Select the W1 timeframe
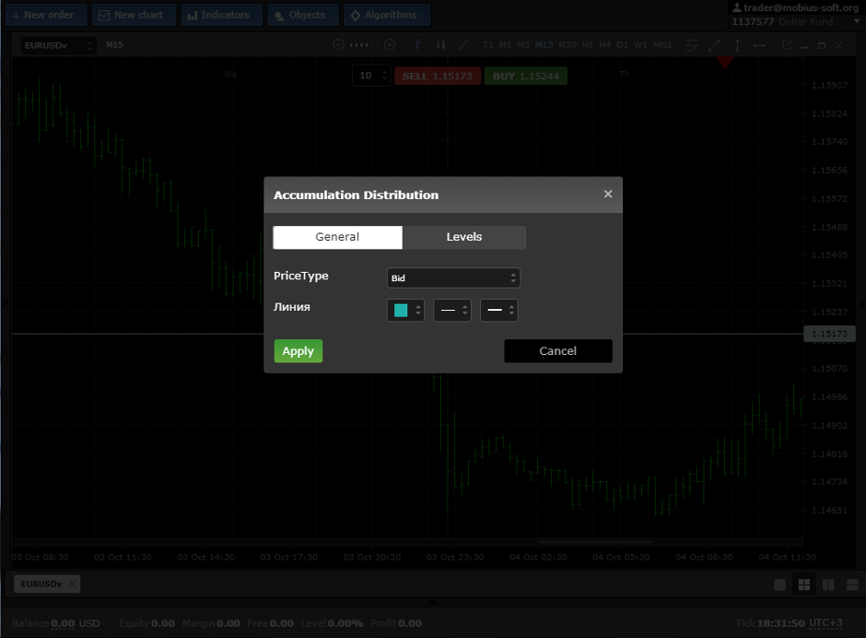866x638 pixels. (640, 45)
